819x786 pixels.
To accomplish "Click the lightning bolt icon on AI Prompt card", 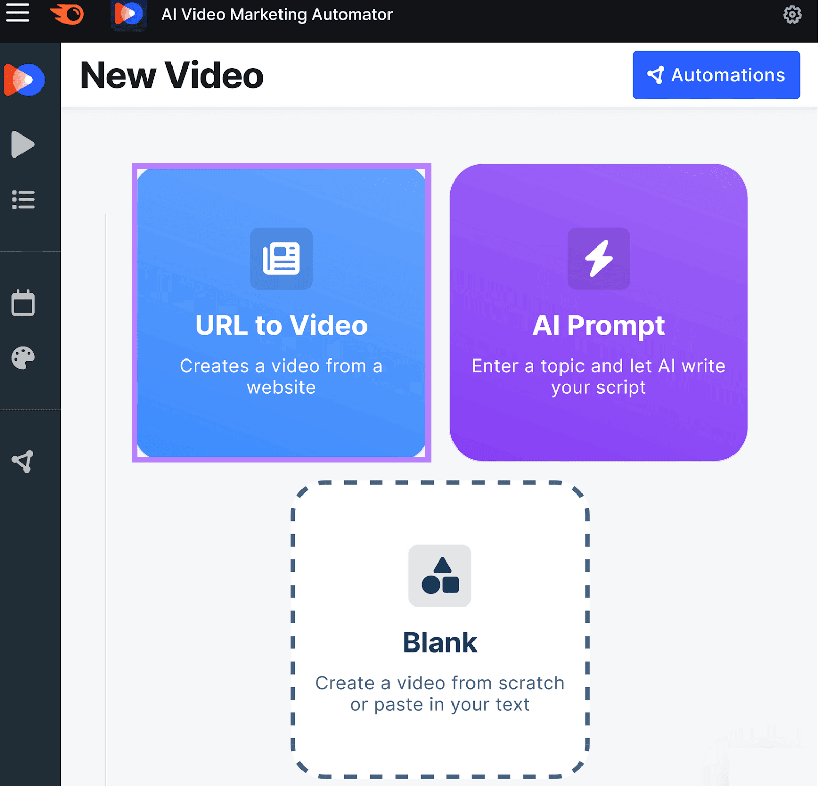I will [x=598, y=259].
